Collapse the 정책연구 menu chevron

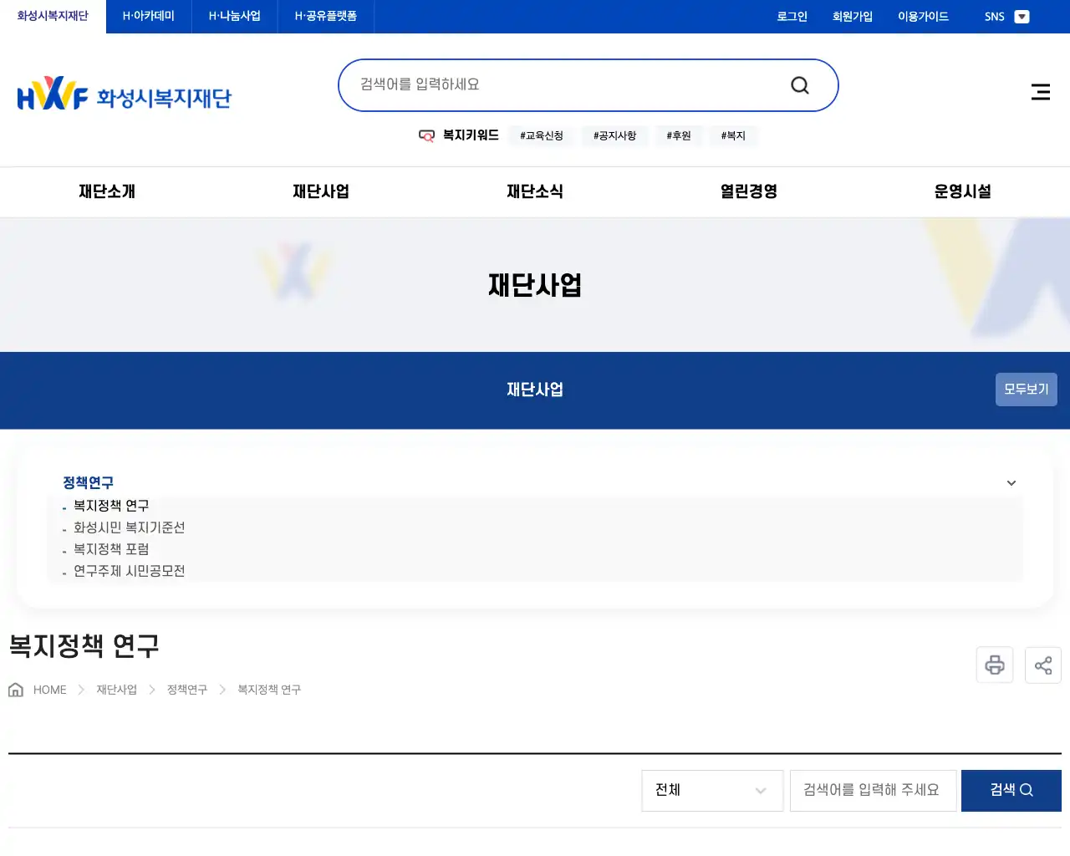tap(1011, 482)
